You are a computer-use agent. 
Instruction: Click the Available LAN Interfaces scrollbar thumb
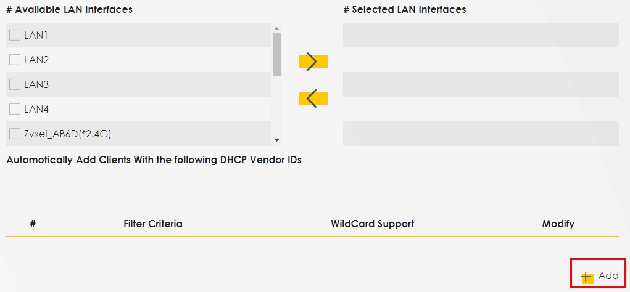click(276, 54)
